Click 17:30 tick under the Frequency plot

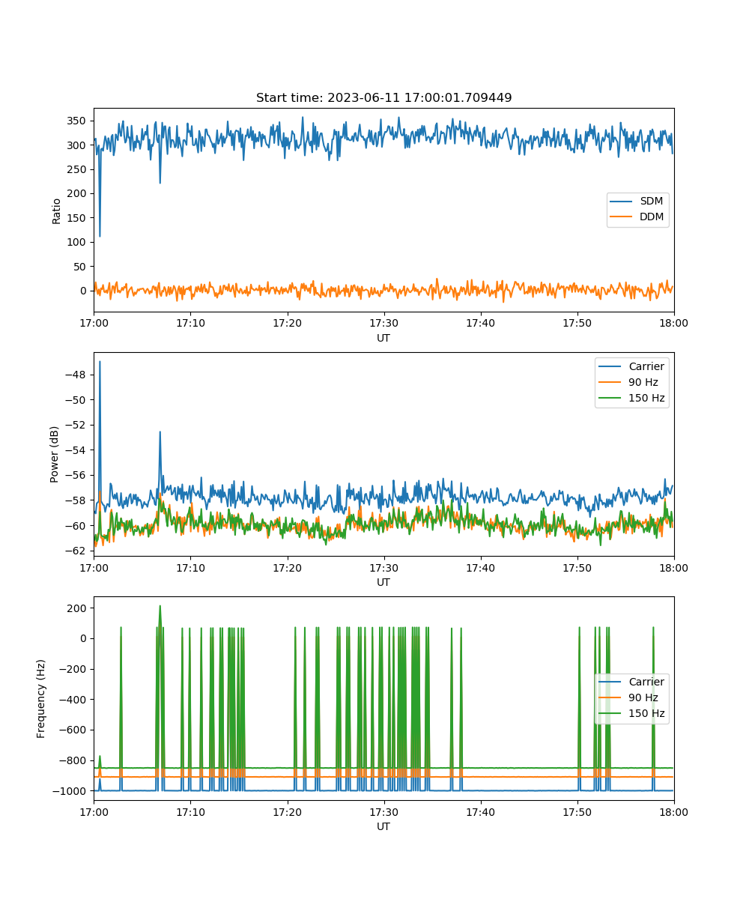click(x=383, y=811)
